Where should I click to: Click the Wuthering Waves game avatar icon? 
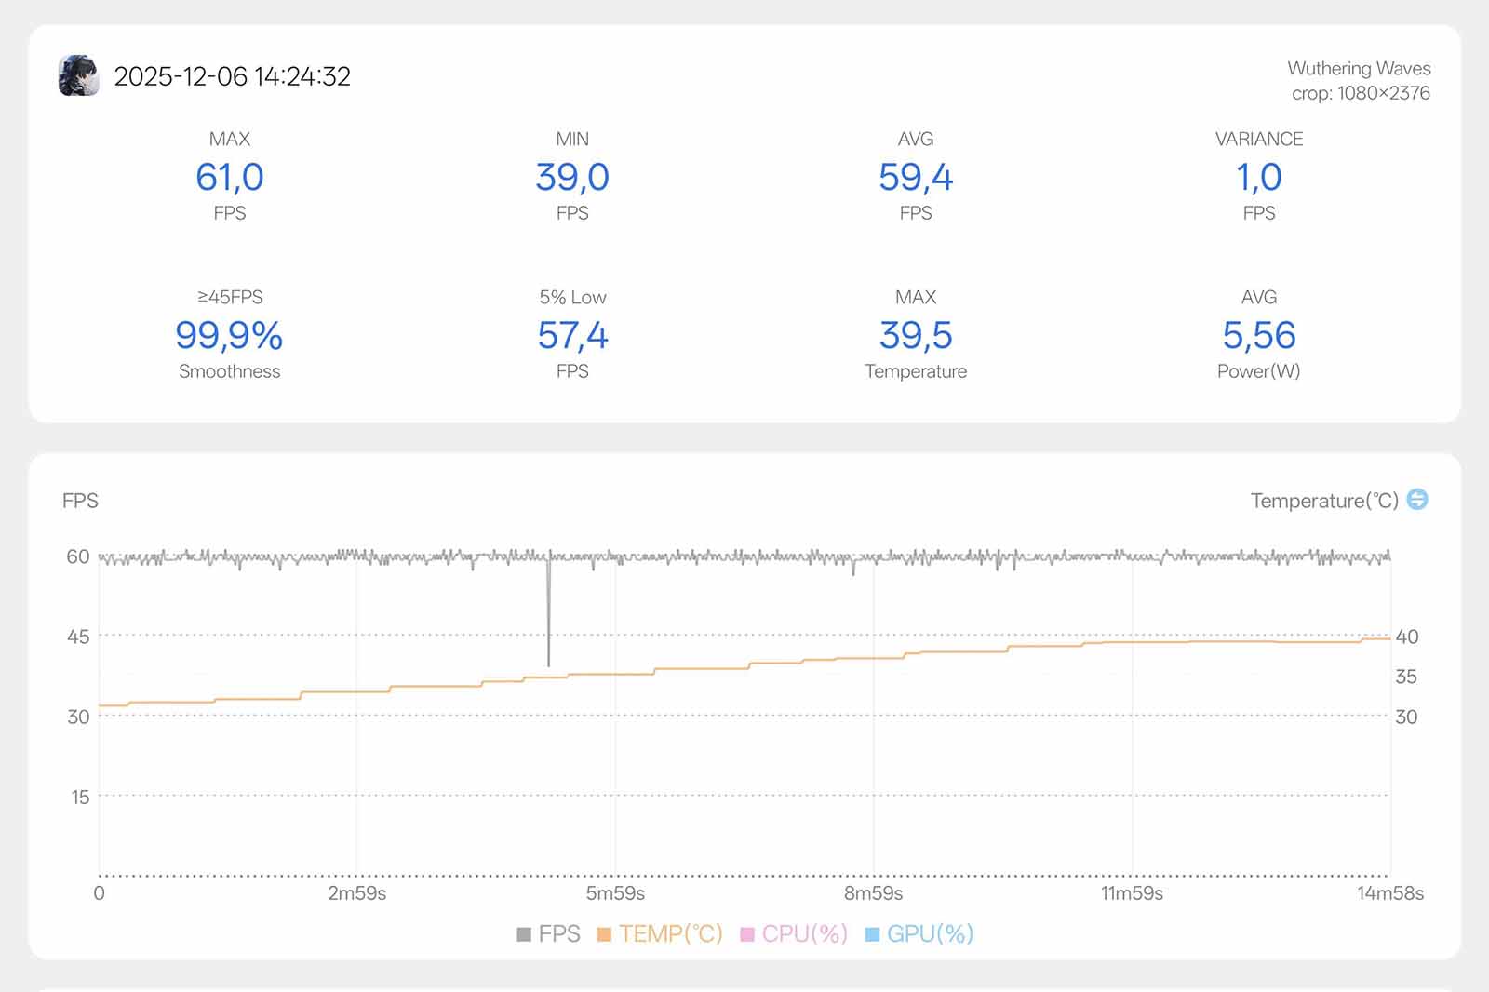point(78,75)
